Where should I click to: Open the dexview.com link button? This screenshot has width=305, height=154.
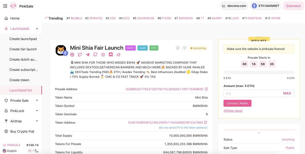point(234,6)
